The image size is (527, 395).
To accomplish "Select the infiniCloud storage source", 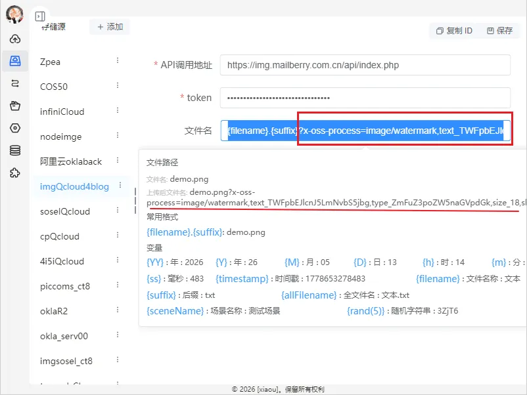I will tap(62, 112).
